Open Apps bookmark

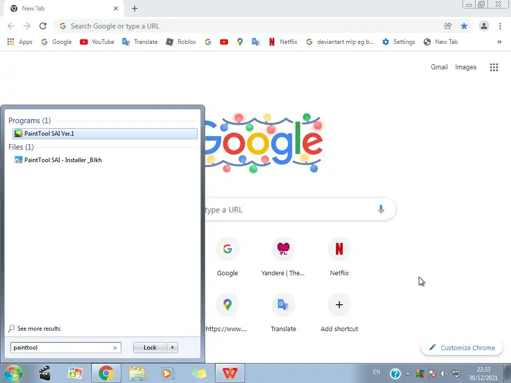[x=19, y=42]
